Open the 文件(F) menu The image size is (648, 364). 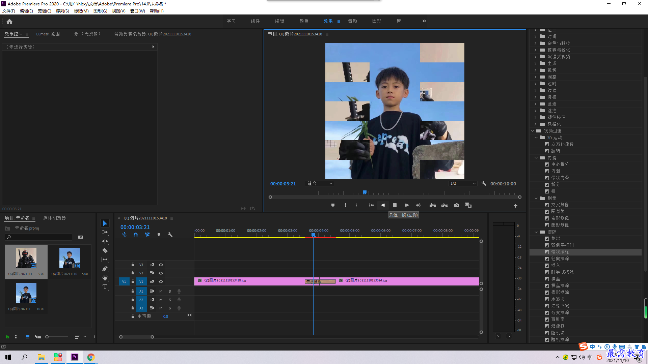9,11
